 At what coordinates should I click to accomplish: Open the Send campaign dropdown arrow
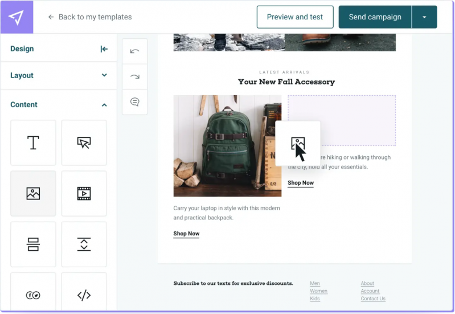(x=424, y=17)
